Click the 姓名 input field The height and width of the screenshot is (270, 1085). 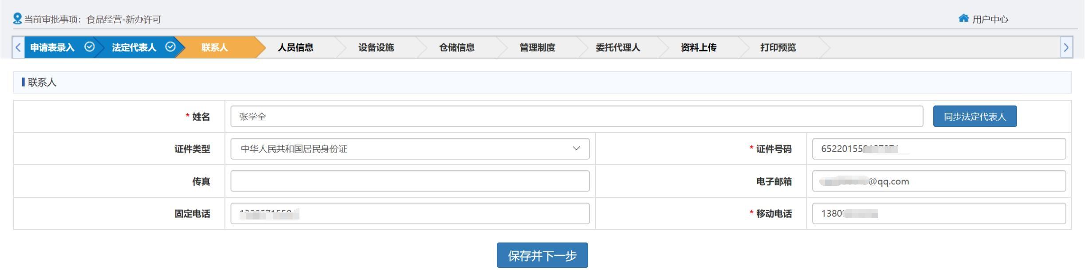(x=576, y=117)
